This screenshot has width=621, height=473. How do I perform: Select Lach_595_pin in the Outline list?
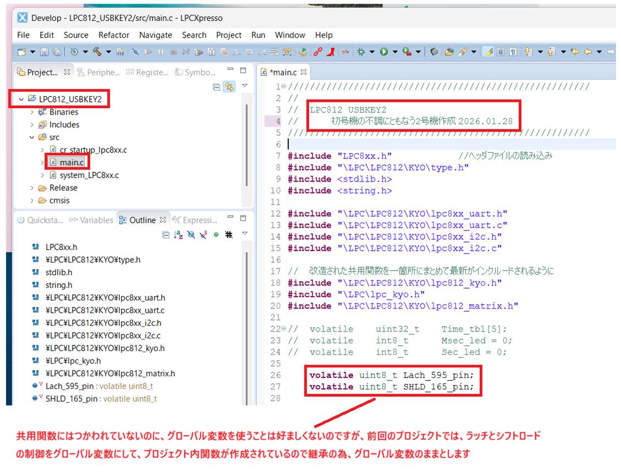pos(71,386)
